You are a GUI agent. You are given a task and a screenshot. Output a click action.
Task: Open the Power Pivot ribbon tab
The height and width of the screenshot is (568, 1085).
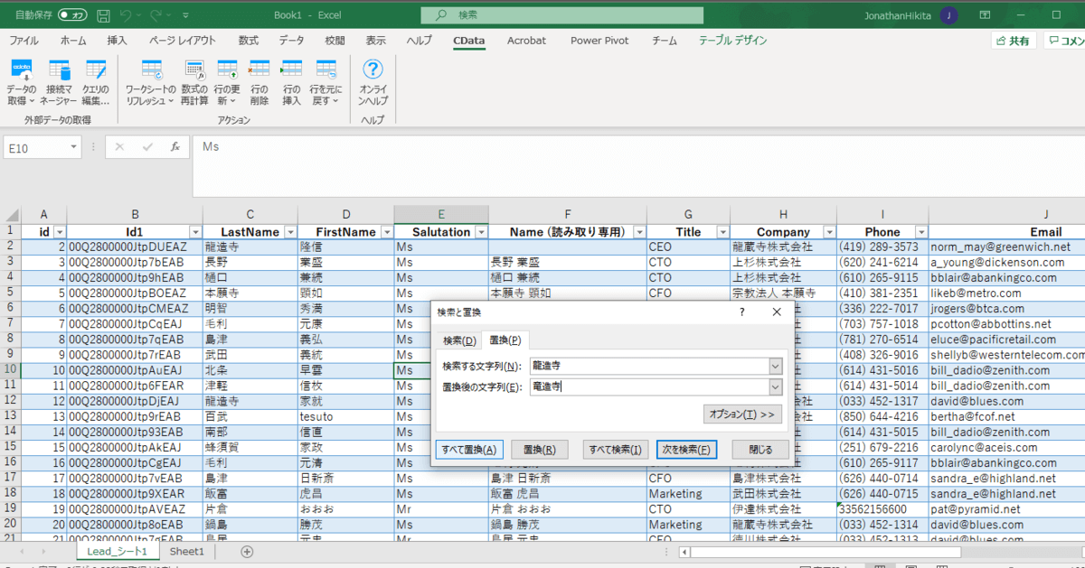pos(599,41)
